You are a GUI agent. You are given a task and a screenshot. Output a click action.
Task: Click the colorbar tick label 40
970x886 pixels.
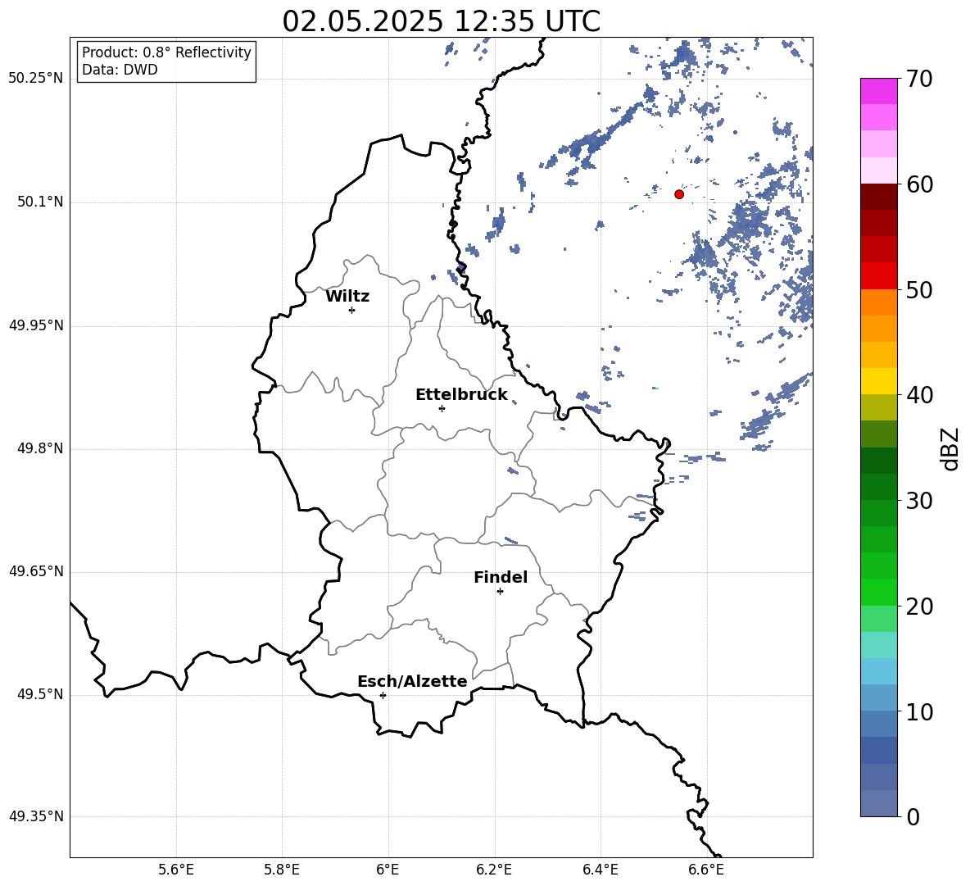pos(918,395)
